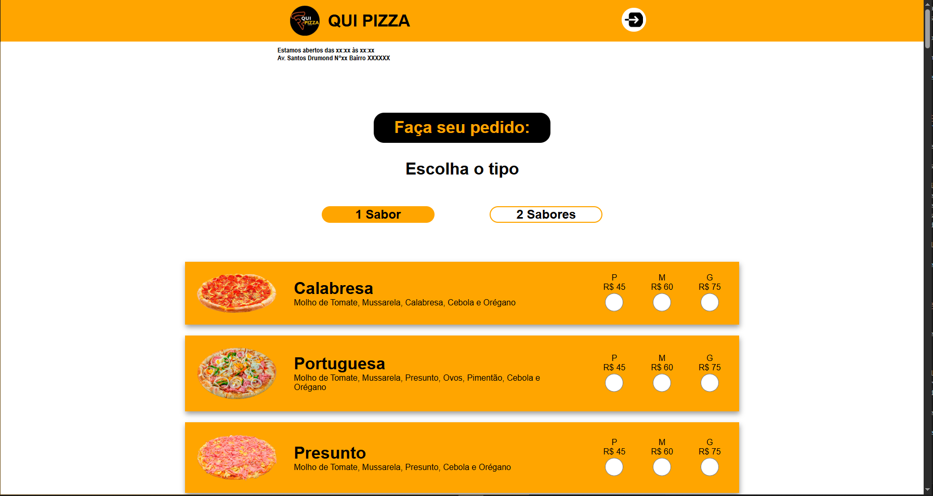Image resolution: width=933 pixels, height=496 pixels.
Task: Select size M for Calabresa
Action: [x=662, y=302]
